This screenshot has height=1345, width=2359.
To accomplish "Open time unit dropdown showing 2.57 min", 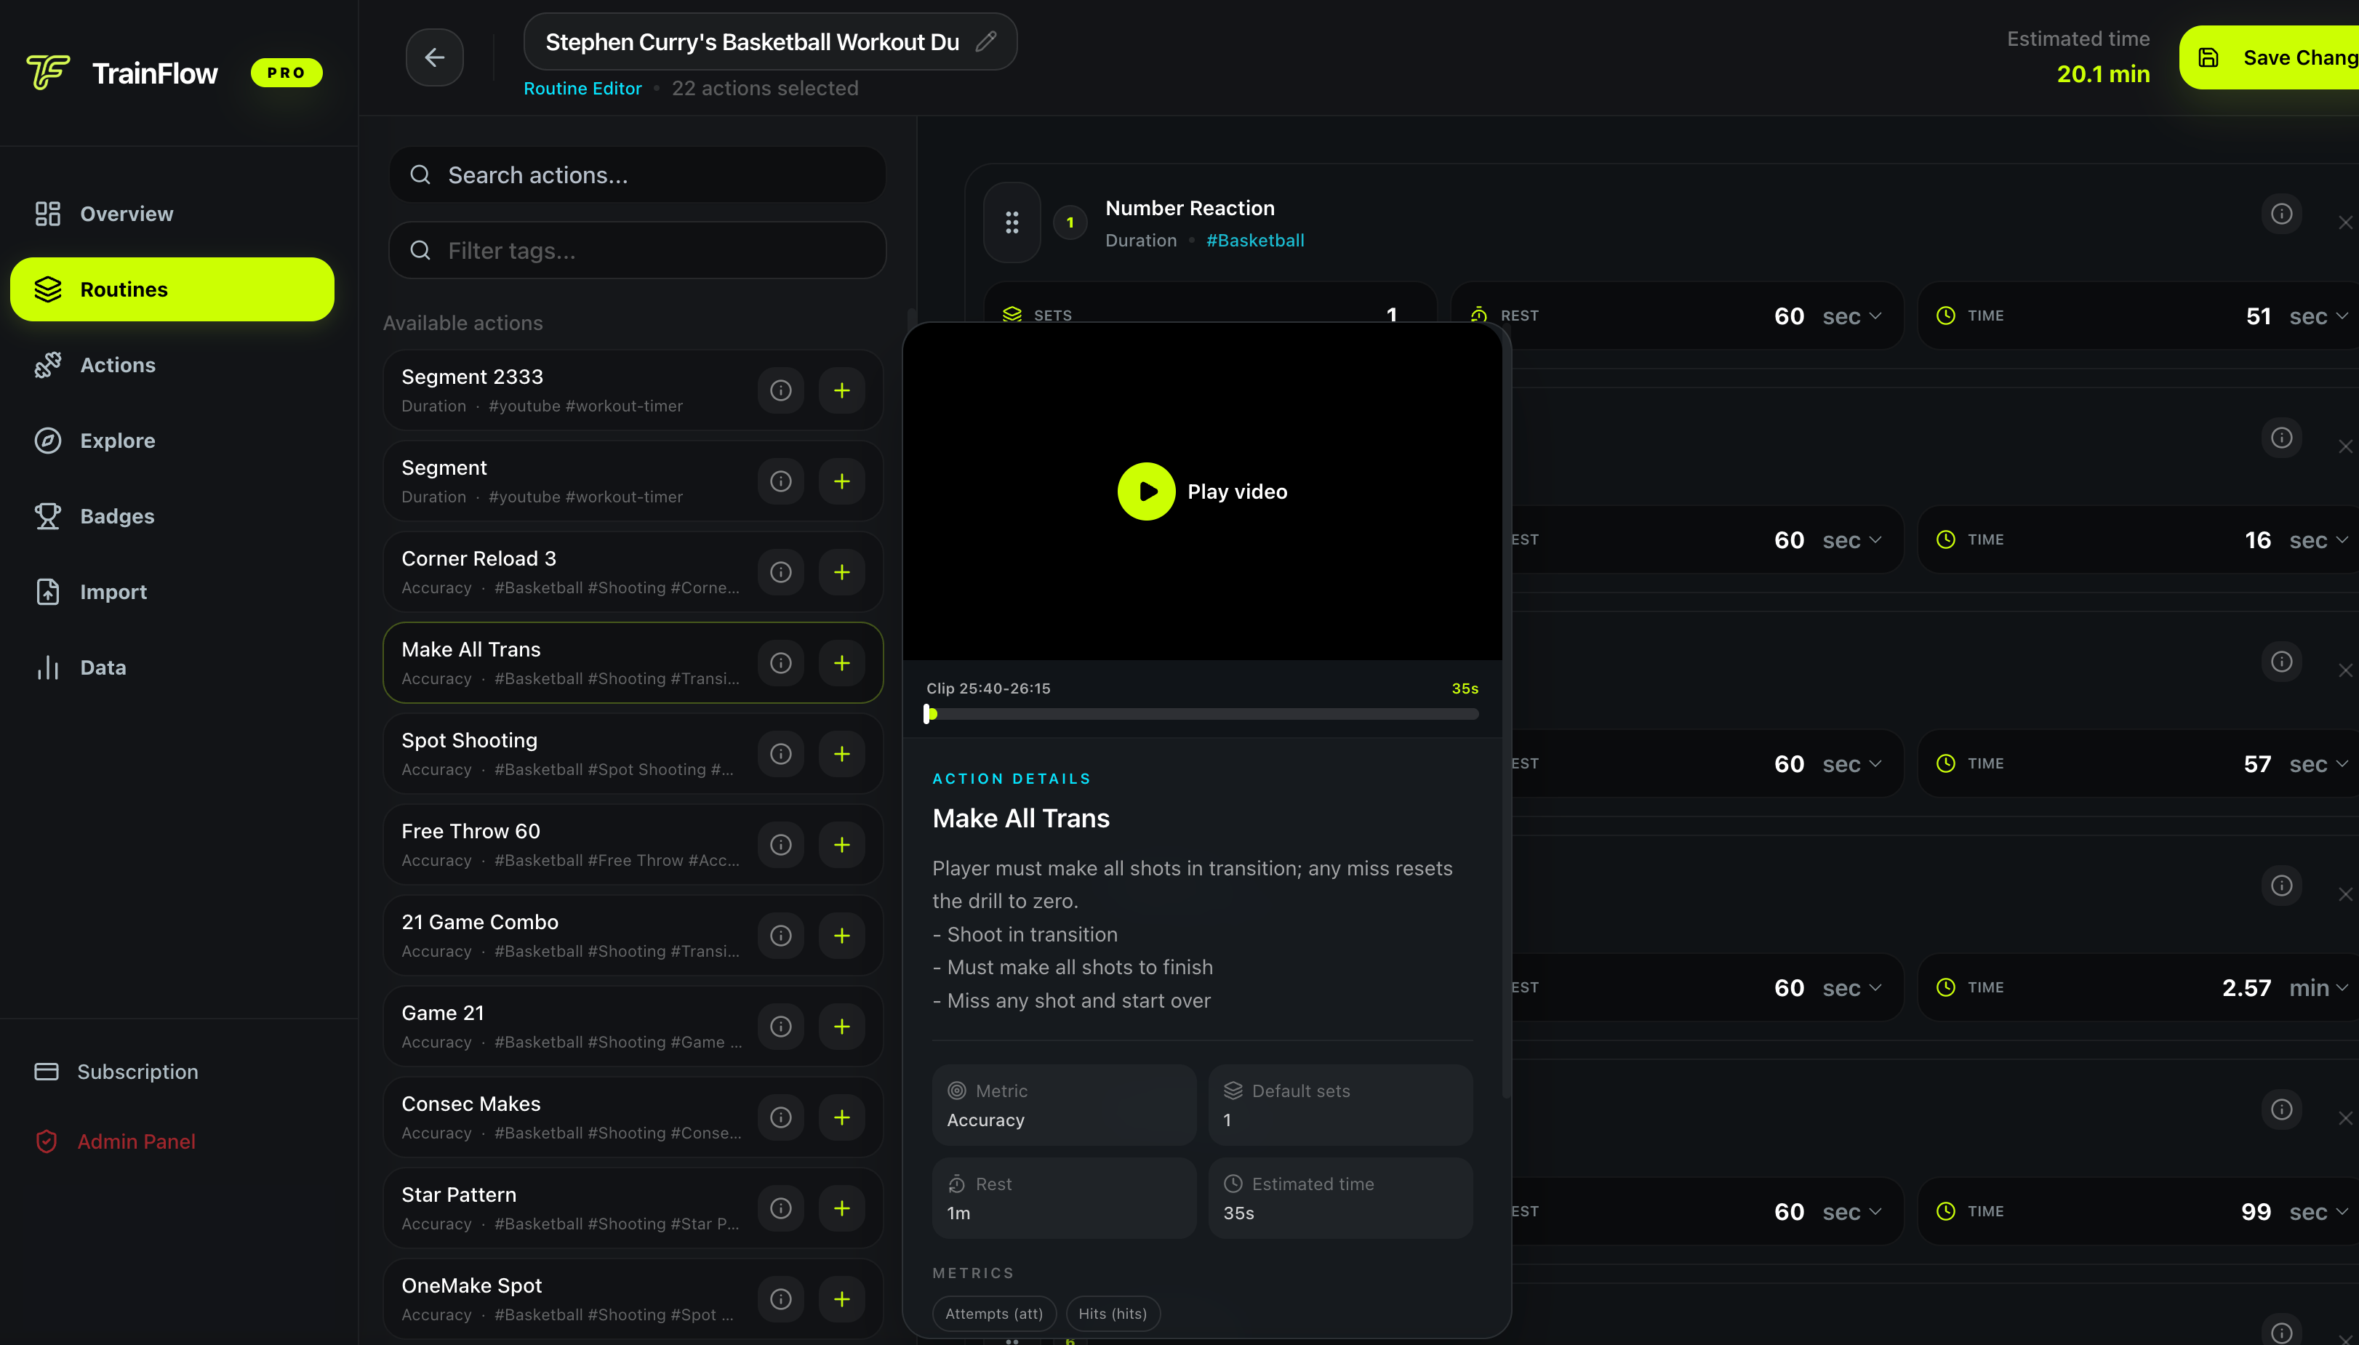I will click(x=2318, y=987).
